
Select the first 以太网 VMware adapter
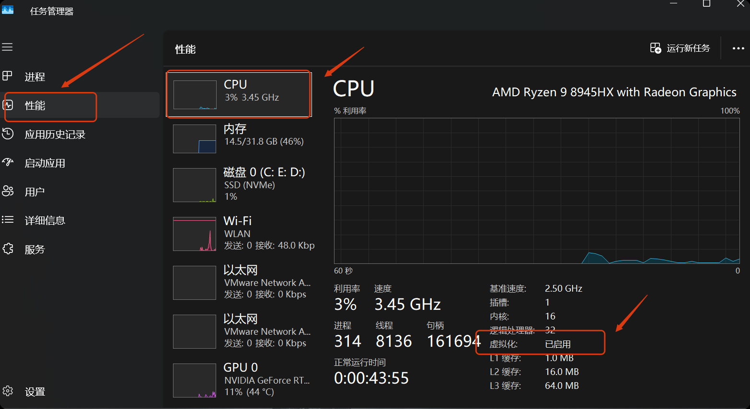242,282
